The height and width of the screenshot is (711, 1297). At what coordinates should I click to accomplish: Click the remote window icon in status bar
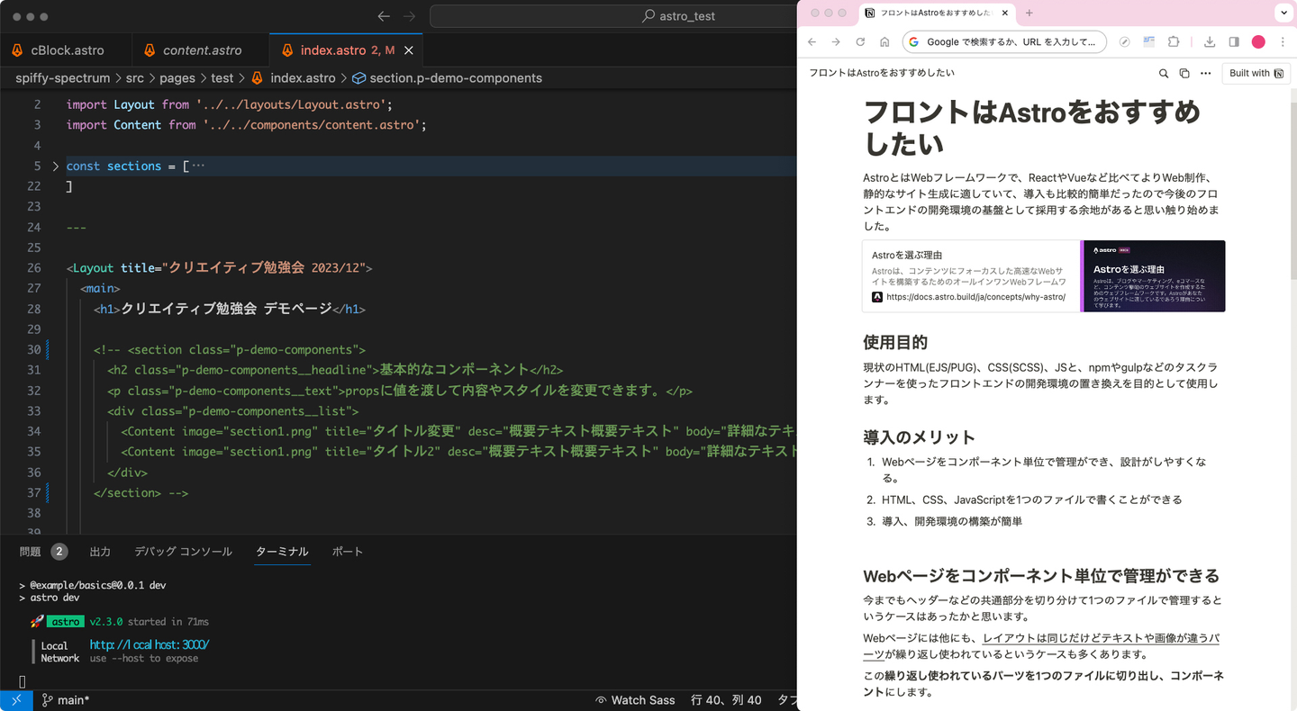pyautogui.click(x=16, y=700)
